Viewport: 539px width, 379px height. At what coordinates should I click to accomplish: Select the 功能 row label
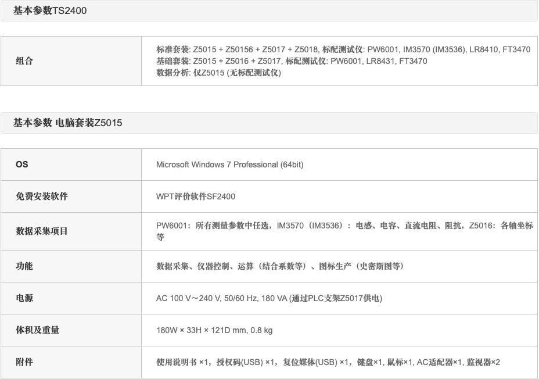click(24, 266)
